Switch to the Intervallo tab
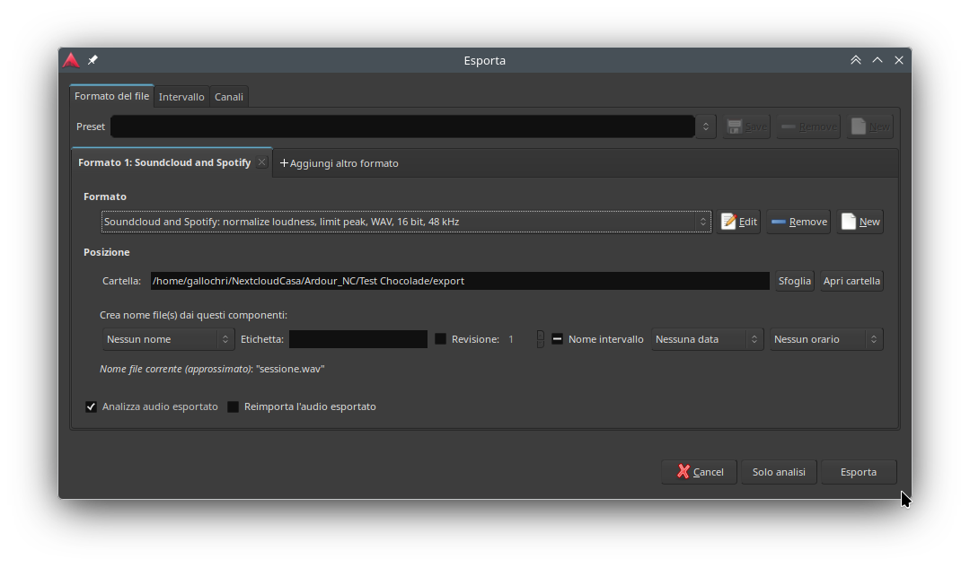The height and width of the screenshot is (568, 970). click(181, 97)
